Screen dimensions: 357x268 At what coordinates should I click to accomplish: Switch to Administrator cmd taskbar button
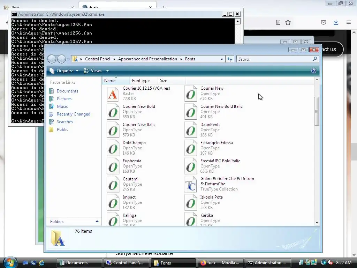pyautogui.click(x=268, y=263)
